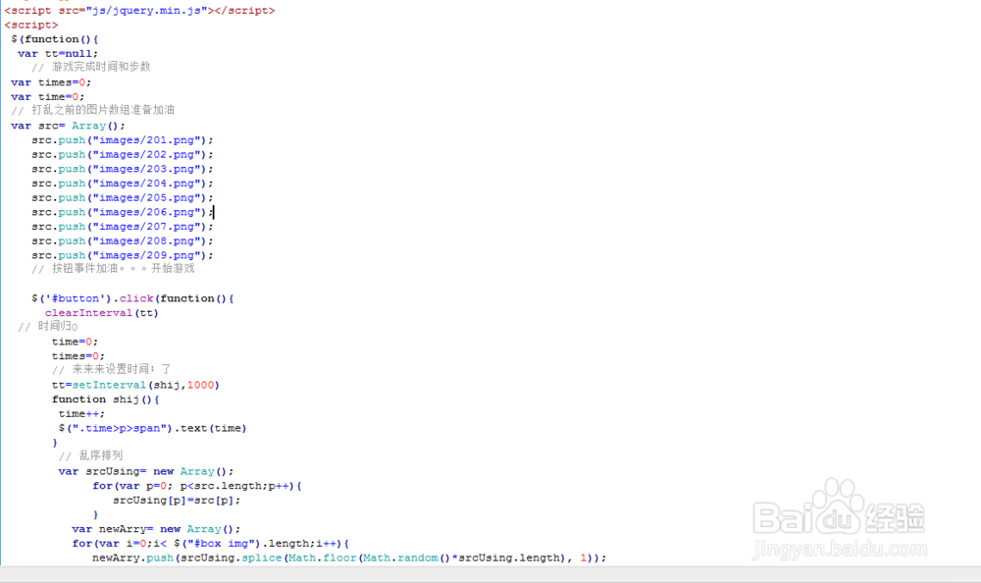
Task: Click the time++; line
Action: (81, 414)
